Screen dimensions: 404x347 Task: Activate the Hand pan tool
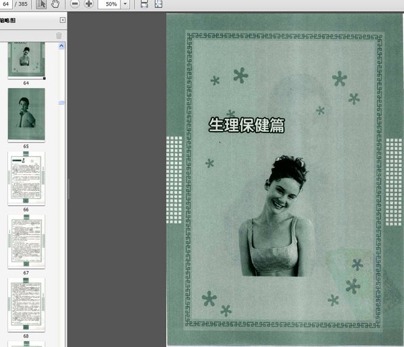55,4
